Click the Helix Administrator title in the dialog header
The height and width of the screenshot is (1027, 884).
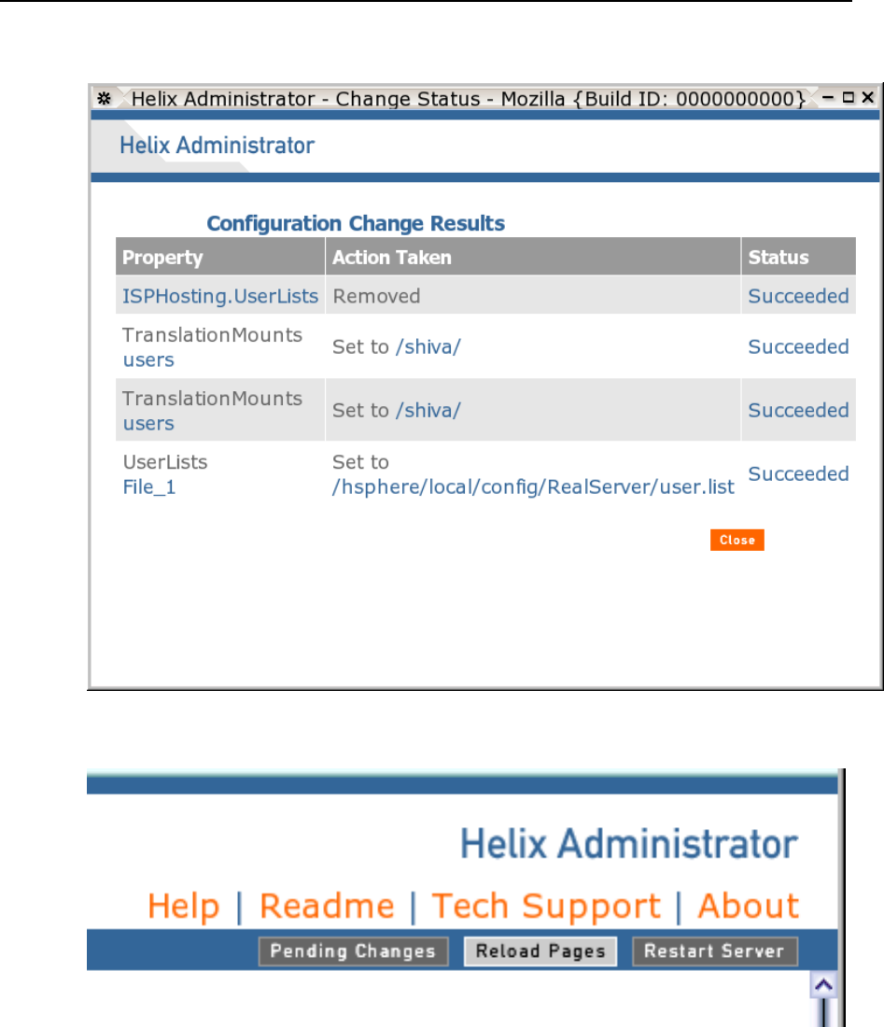tap(217, 146)
